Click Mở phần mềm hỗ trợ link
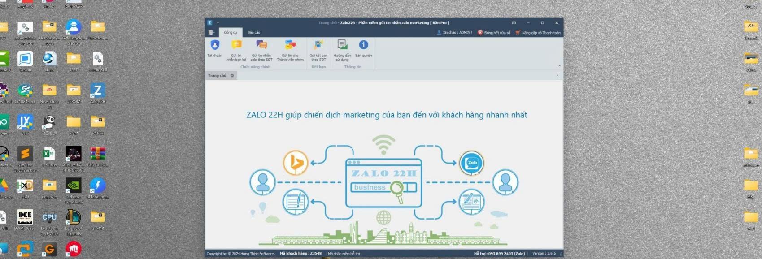This screenshot has width=762, height=259. pos(344,254)
